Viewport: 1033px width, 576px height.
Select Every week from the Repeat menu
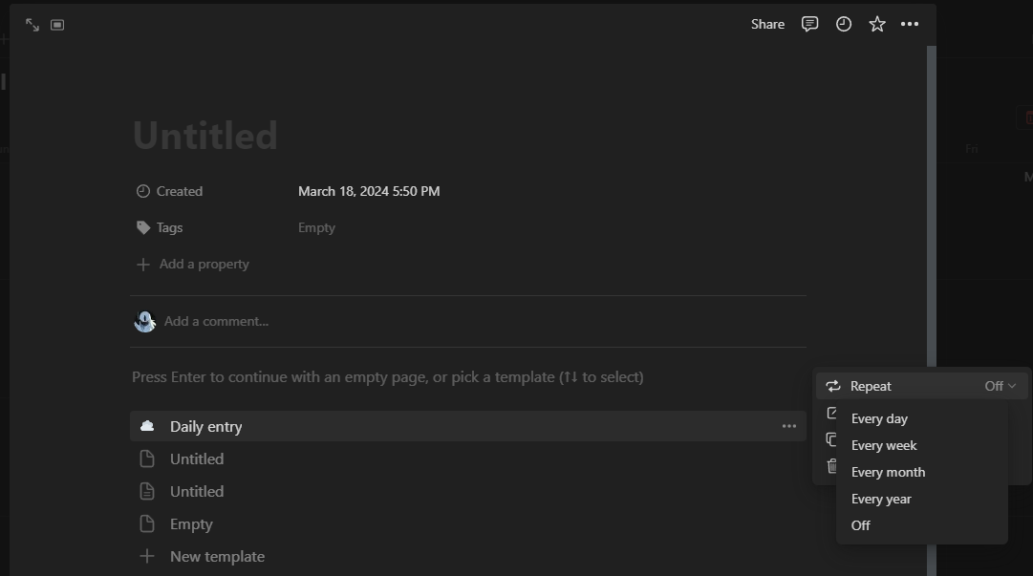(x=884, y=444)
